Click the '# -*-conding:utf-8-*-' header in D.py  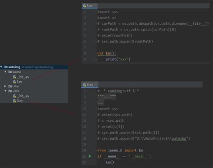pyautogui.click(x=119, y=91)
